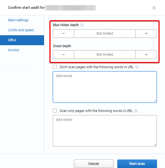The width and height of the screenshot is (165, 168).
Task: Click the Cancel button
Action: pos(94,164)
